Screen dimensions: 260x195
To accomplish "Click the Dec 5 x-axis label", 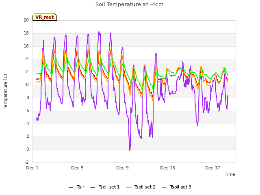I will coord(77,168).
